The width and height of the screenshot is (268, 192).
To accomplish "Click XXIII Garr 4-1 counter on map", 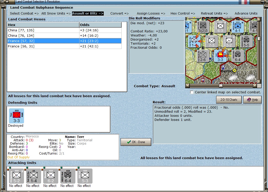I will click(238, 27).
